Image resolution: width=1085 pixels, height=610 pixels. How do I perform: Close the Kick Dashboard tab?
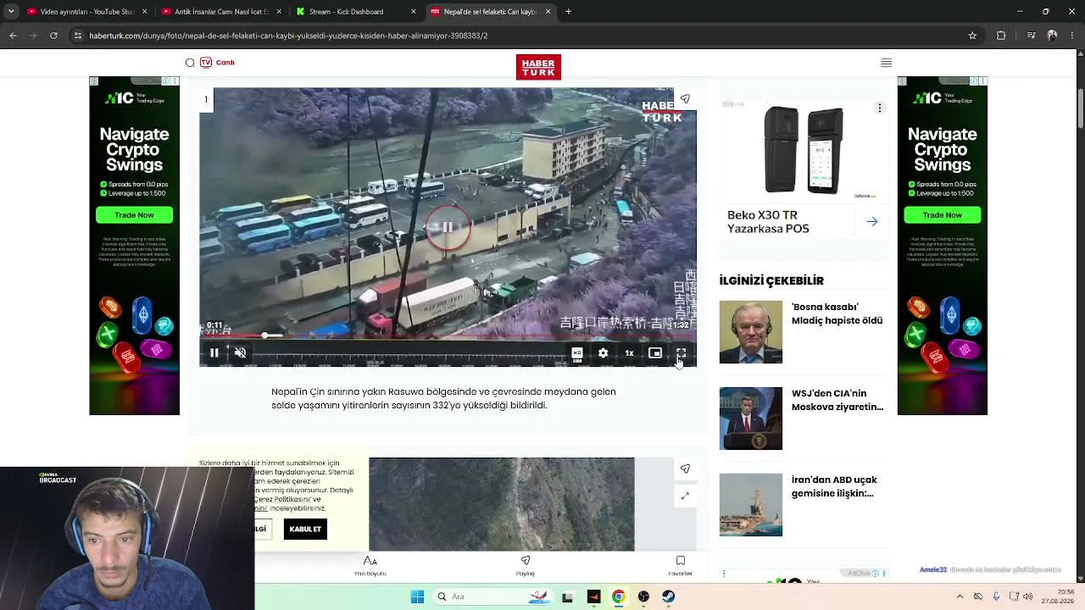(413, 12)
